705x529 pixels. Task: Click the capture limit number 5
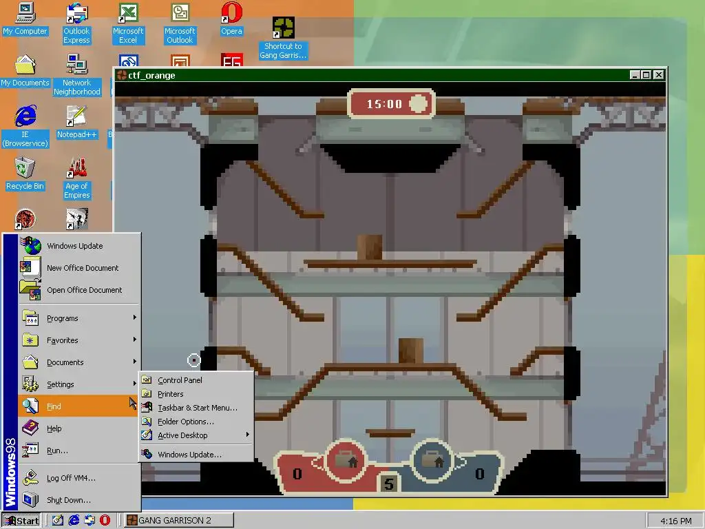[x=389, y=484]
